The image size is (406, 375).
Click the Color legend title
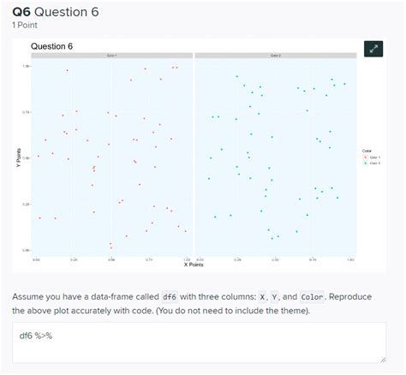pos(367,151)
